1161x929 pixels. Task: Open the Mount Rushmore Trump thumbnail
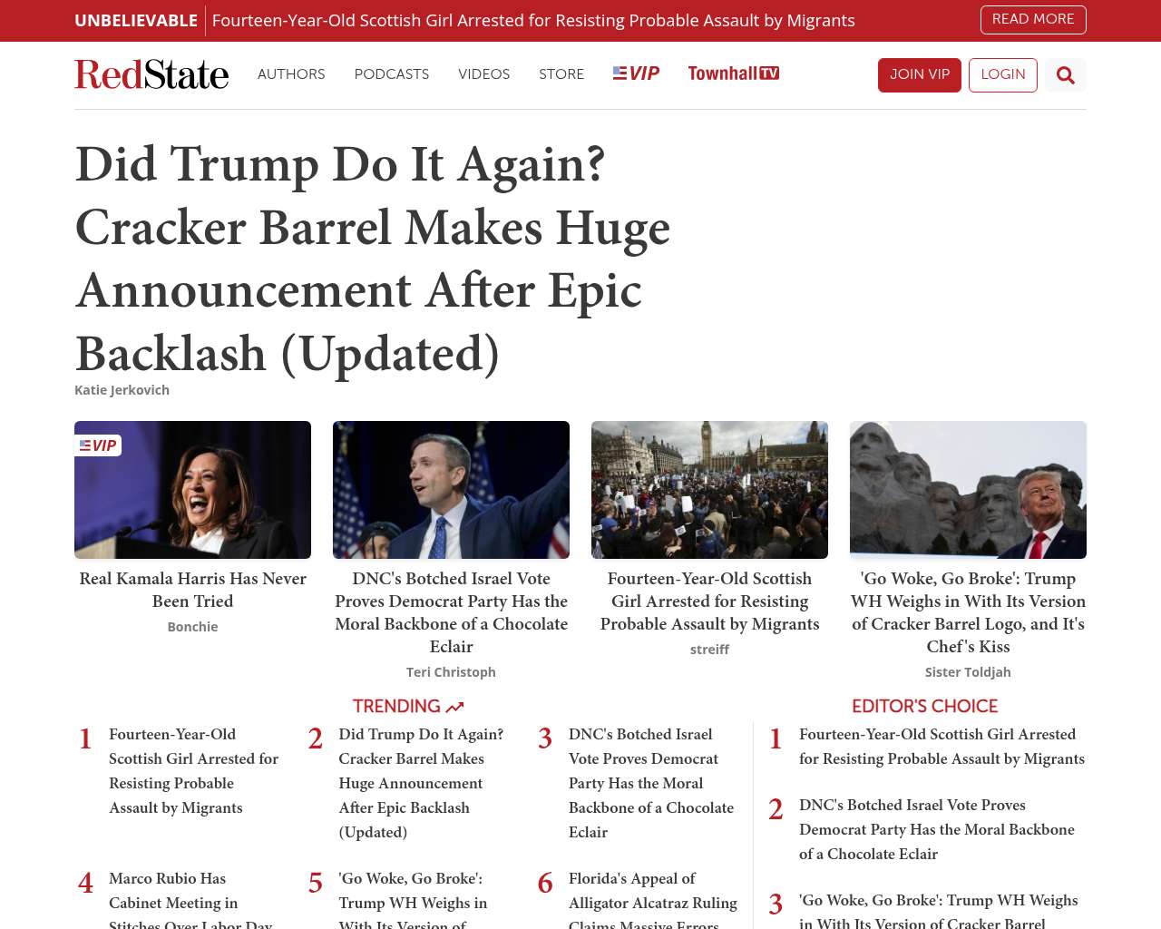tap(968, 490)
